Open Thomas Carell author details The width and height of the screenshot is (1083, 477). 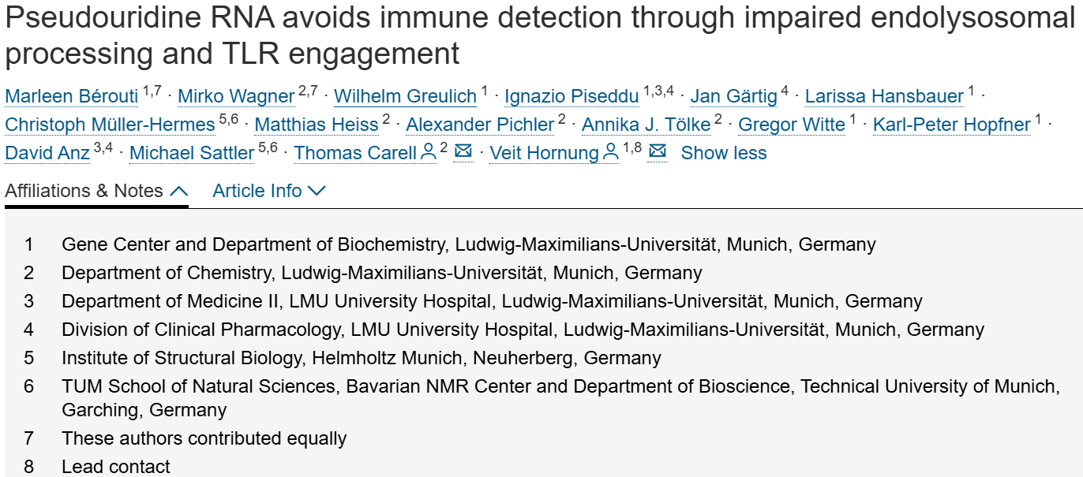354,153
